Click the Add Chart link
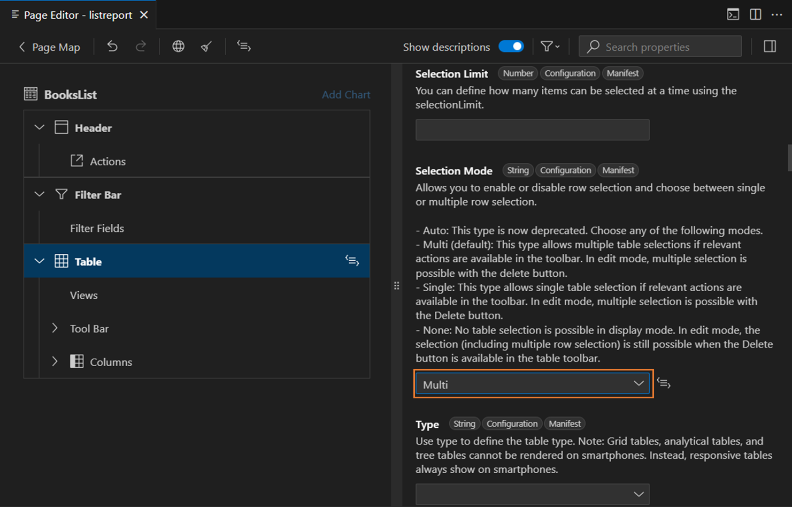 (346, 95)
